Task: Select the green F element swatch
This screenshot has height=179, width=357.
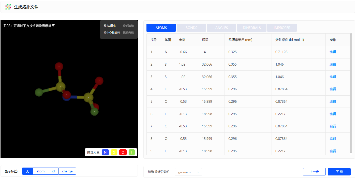Action: [132, 152]
